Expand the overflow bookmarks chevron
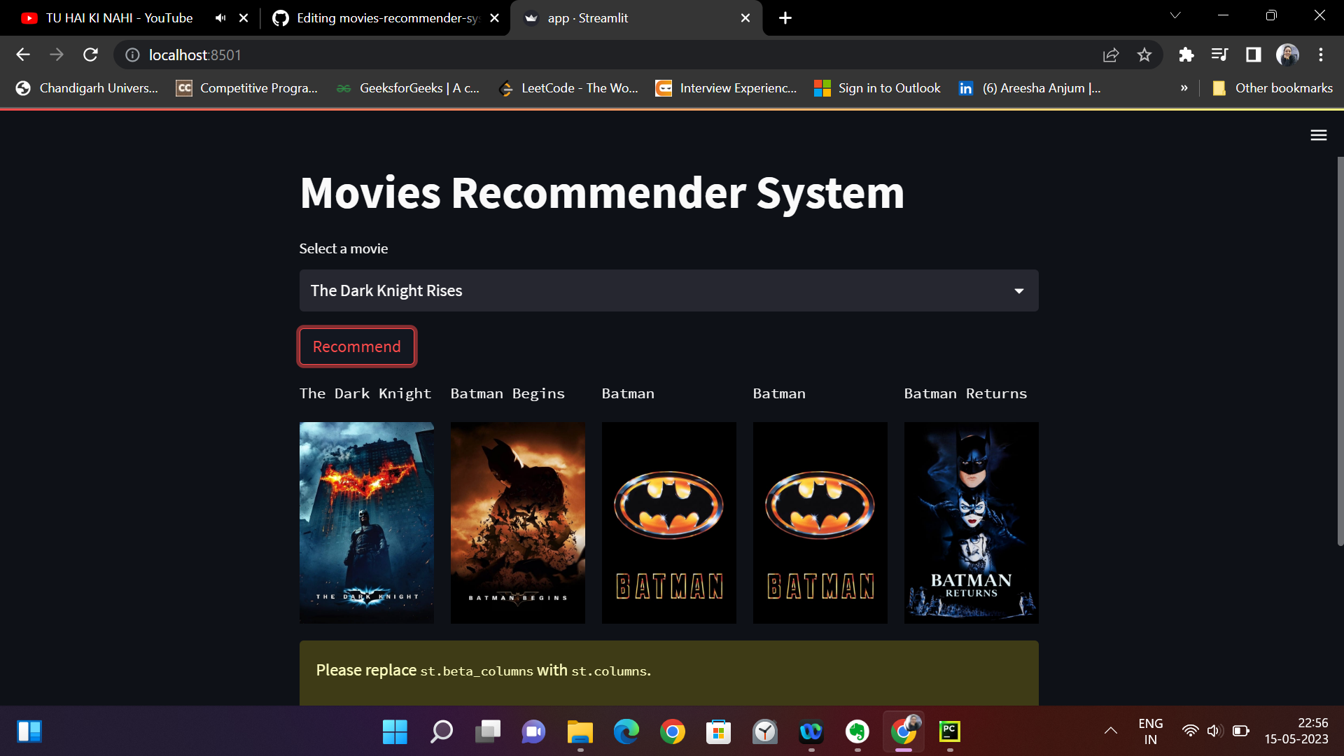The height and width of the screenshot is (756, 1344). 1184,88
